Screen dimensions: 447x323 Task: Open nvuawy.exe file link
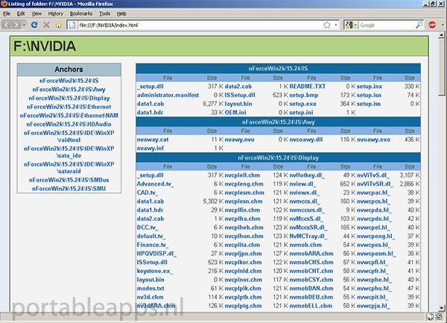(x=373, y=139)
